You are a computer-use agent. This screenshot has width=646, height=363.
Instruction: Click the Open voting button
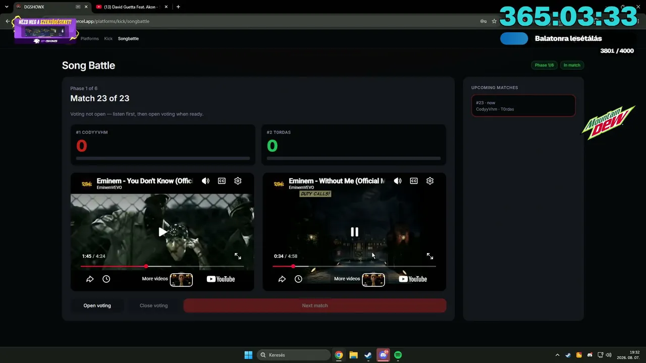point(97,306)
